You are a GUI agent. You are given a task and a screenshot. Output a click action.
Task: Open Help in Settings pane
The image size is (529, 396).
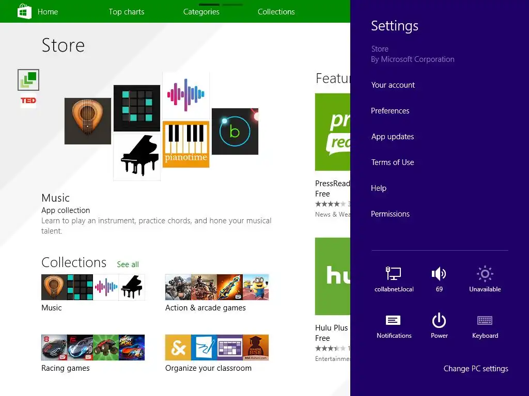(379, 188)
